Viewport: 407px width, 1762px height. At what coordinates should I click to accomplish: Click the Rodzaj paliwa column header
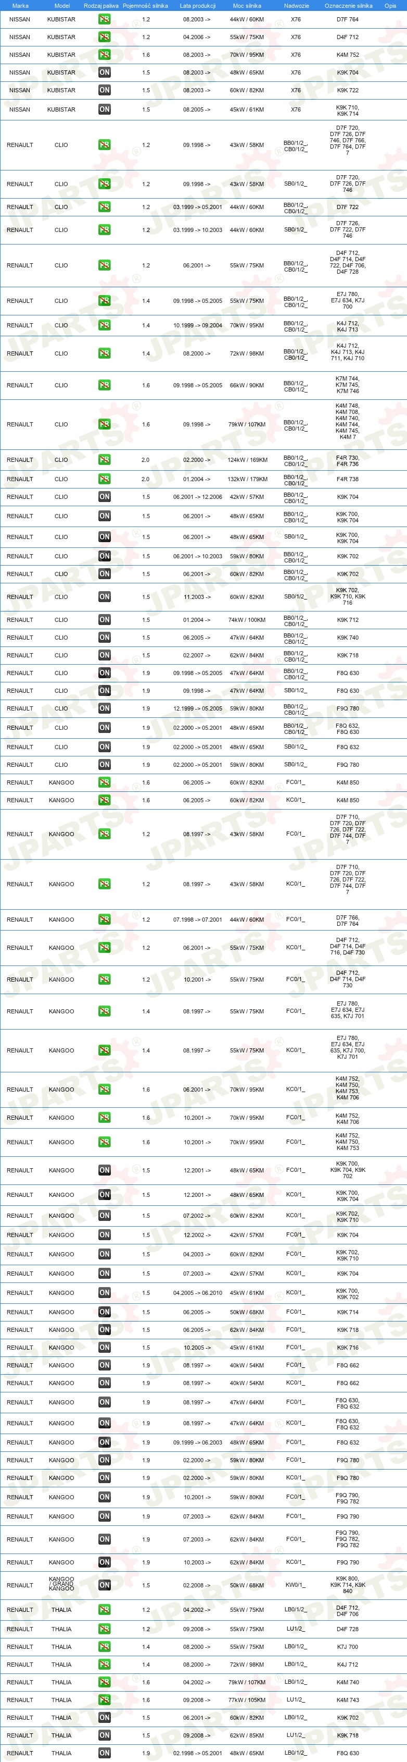tap(101, 5)
